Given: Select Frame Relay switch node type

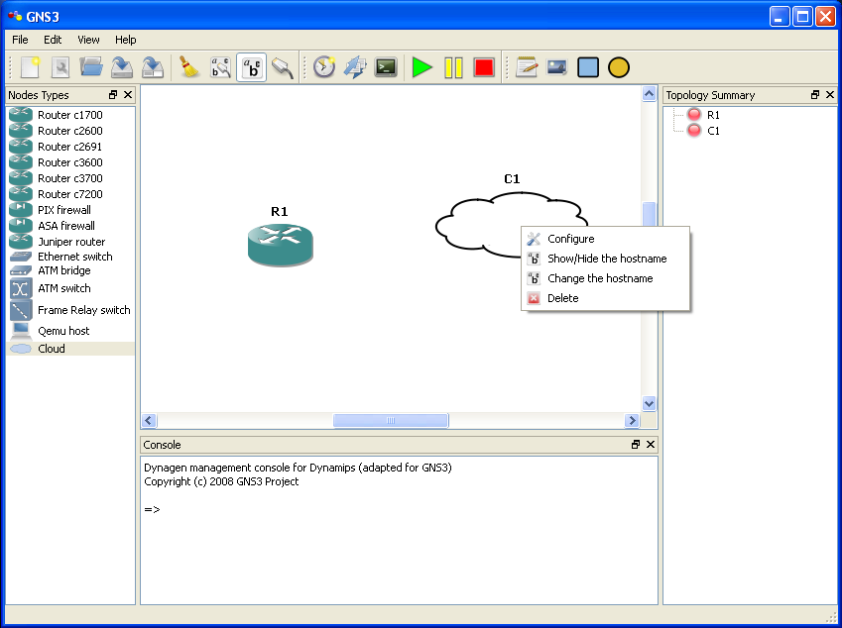Looking at the screenshot, I should (70, 310).
